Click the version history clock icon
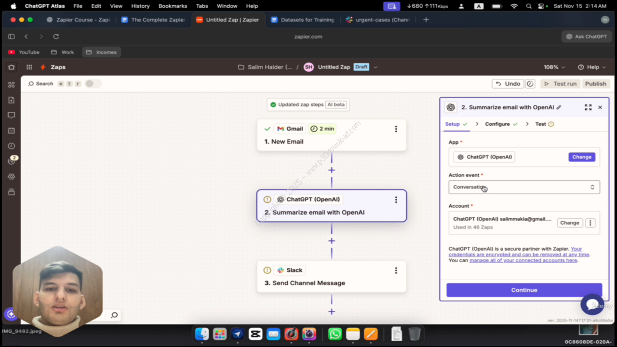This screenshot has width=617, height=347. tap(530, 84)
